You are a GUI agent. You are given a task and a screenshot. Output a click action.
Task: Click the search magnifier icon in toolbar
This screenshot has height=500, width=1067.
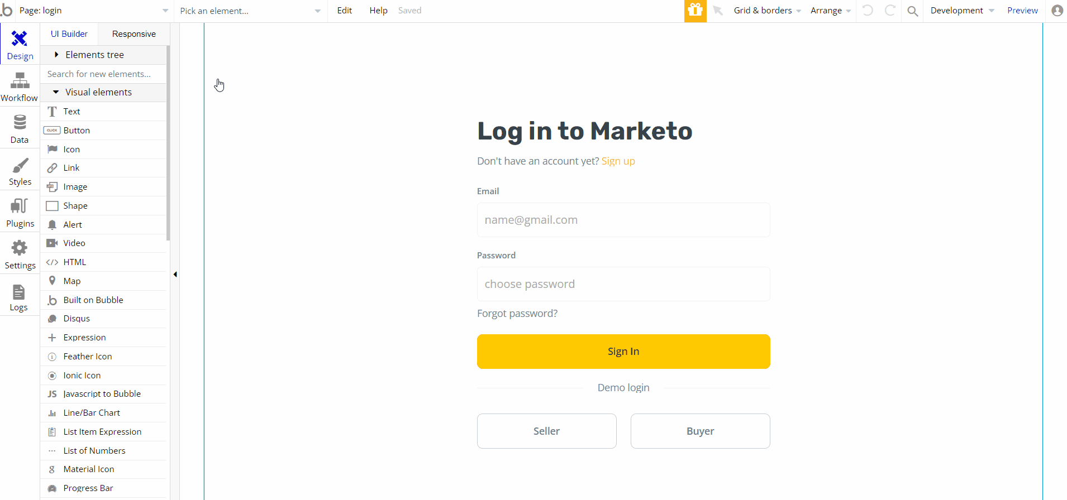pos(912,11)
